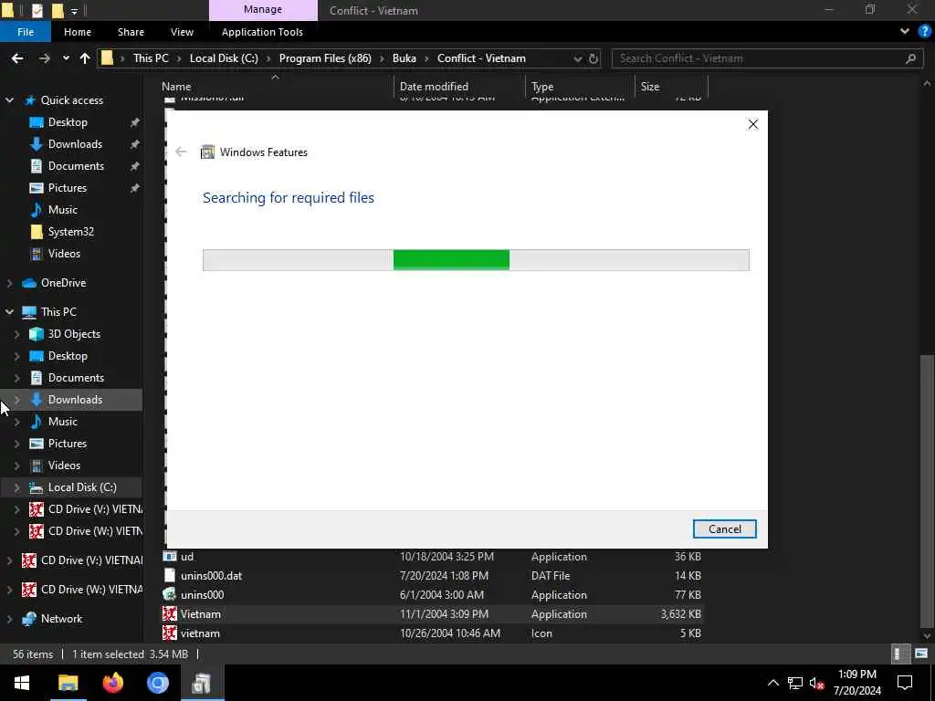The width and height of the screenshot is (935, 701).
Task: Expand 3D Objects under This PC
Action: [x=16, y=334]
